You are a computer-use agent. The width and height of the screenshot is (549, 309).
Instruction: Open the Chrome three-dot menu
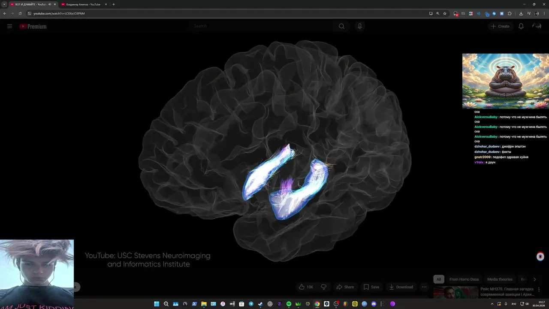(544, 13)
